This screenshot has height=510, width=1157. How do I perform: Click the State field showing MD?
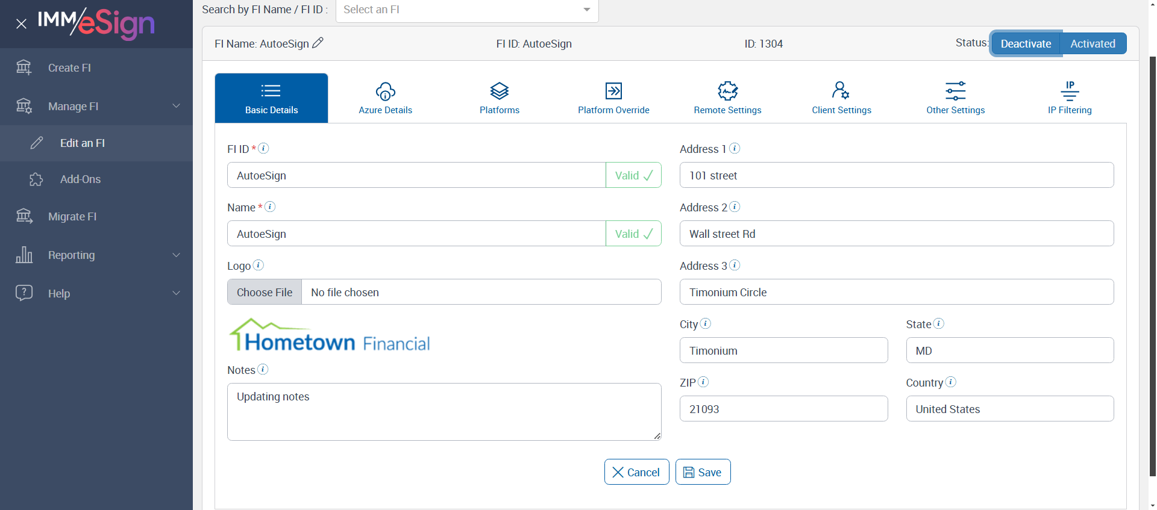(x=1010, y=350)
